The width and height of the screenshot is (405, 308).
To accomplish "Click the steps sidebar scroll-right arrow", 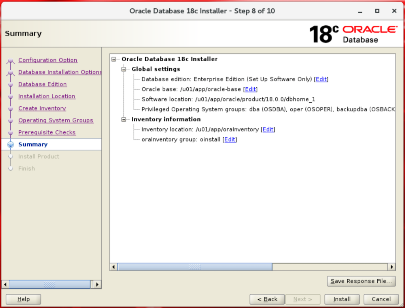I will [x=97, y=285].
